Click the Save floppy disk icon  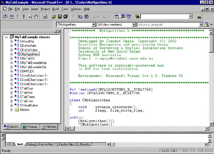click(x=60, y=17)
